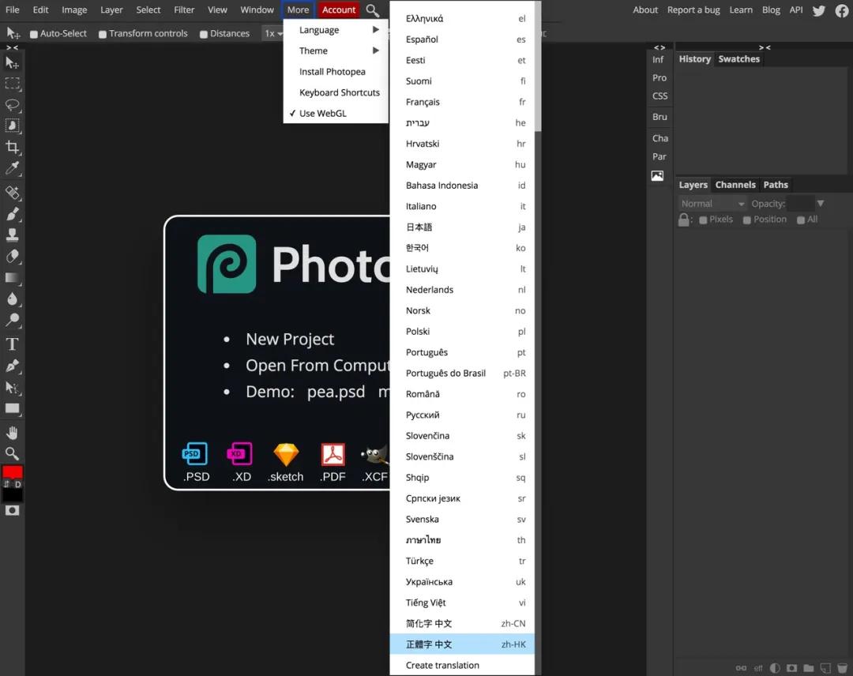Viewport: 853px width, 676px height.
Task: Toggle the Transform controls checkbox
Action: pyautogui.click(x=103, y=34)
